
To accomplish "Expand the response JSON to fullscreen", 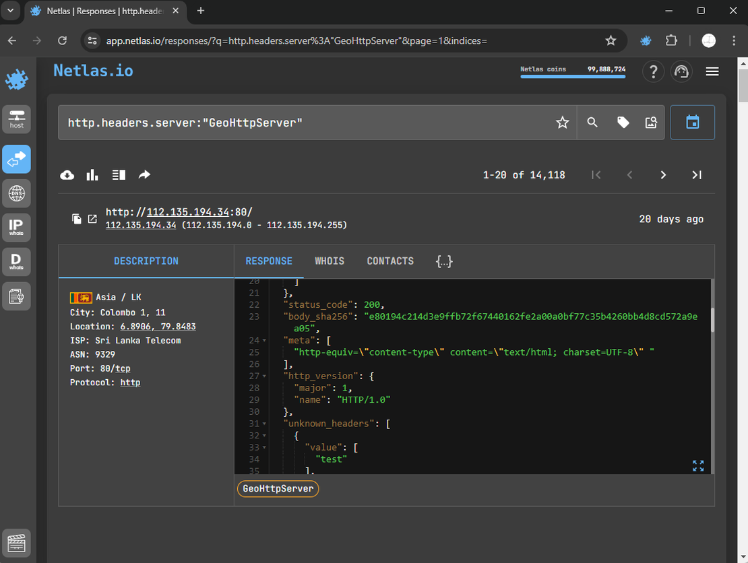I will click(x=698, y=465).
